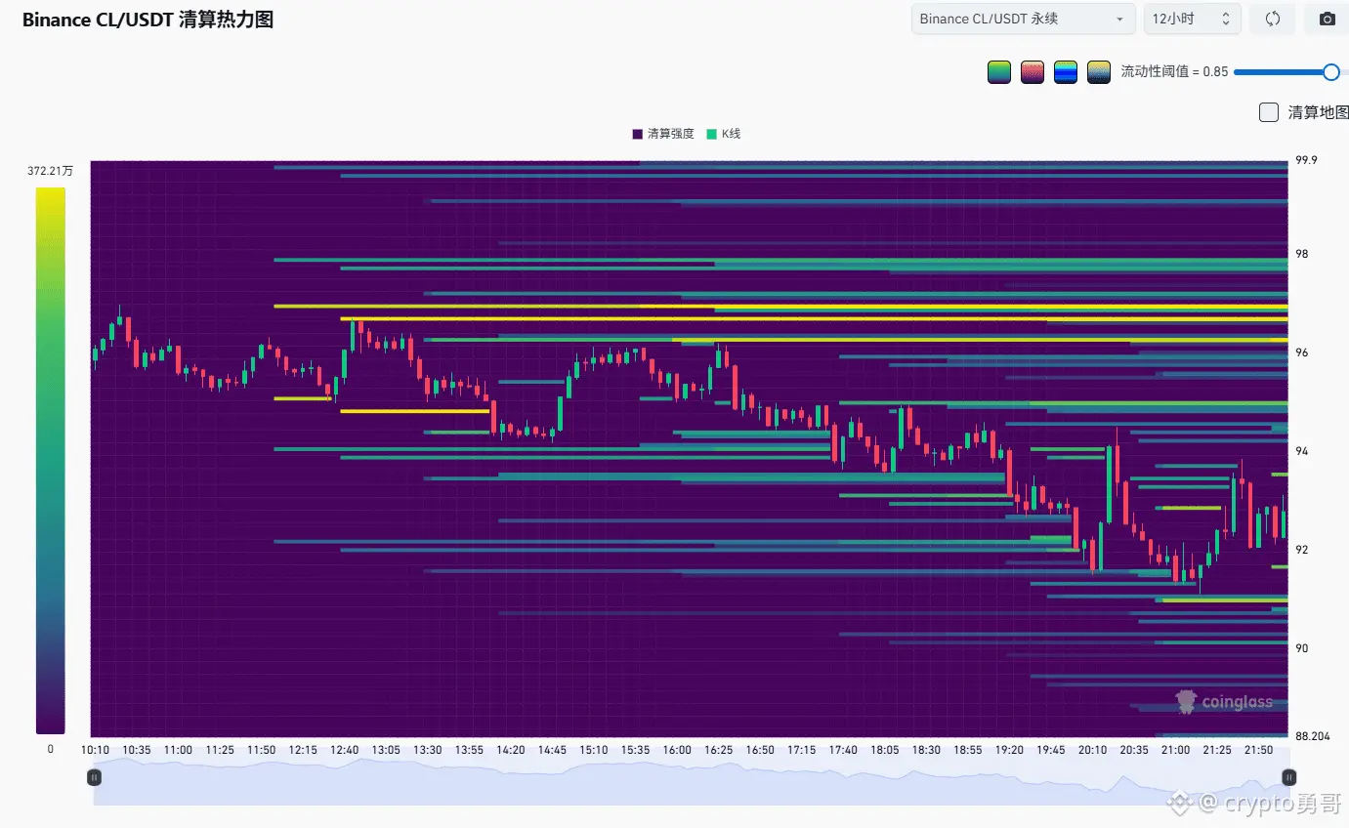Click the 21:50 time axis label
Viewport: 1349px width, 828px height.
pyautogui.click(x=1259, y=750)
